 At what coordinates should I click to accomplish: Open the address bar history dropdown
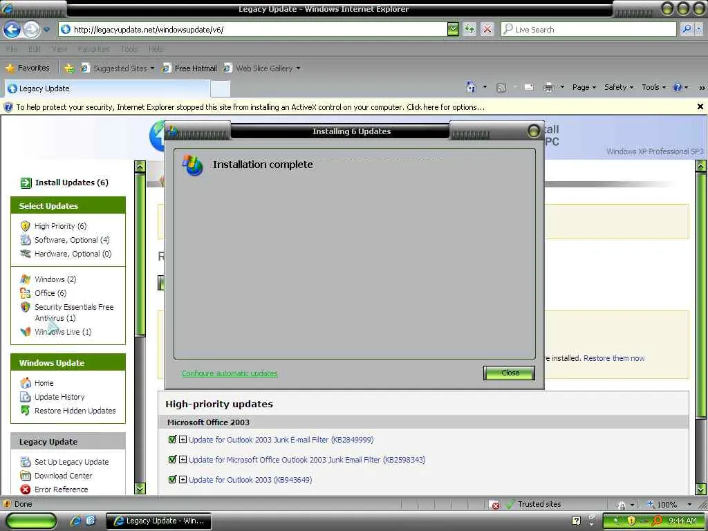(452, 30)
